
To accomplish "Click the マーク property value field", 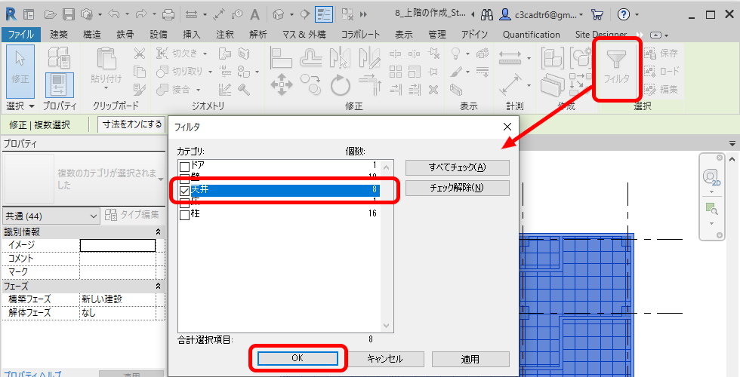I will tap(118, 272).
